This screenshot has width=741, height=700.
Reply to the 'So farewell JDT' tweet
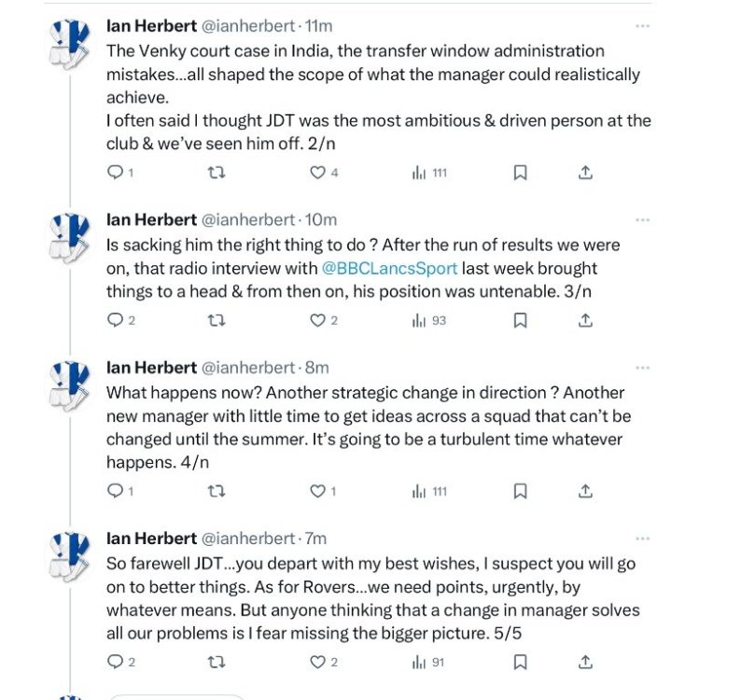point(116,662)
